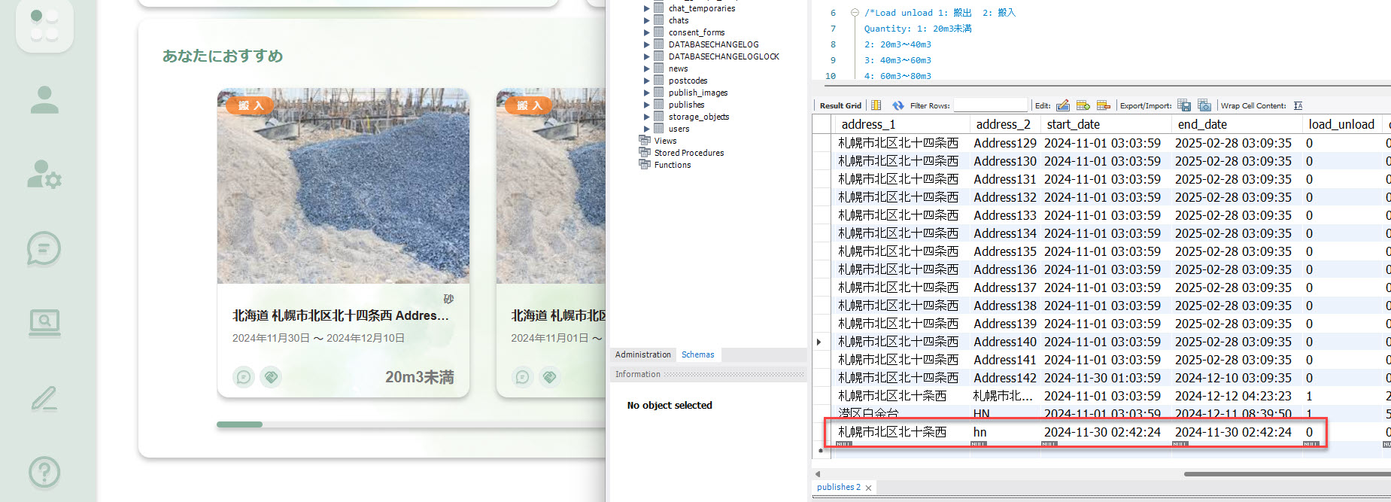Expand the publish_images table node

pyautogui.click(x=646, y=93)
